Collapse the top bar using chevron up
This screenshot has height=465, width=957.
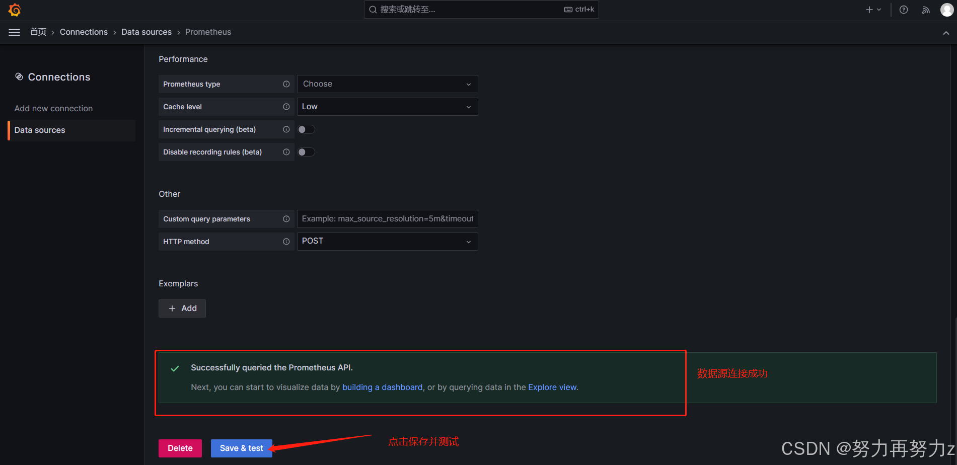[946, 33]
